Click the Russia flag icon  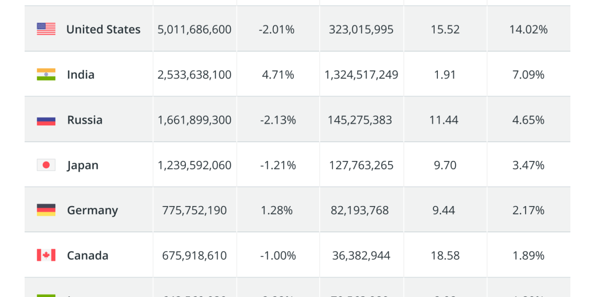[x=46, y=120]
